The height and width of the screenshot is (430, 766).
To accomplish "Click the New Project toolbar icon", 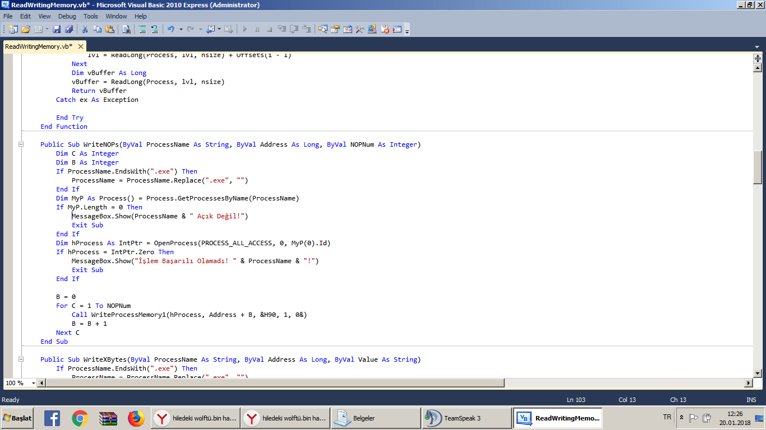I will point(13,29).
